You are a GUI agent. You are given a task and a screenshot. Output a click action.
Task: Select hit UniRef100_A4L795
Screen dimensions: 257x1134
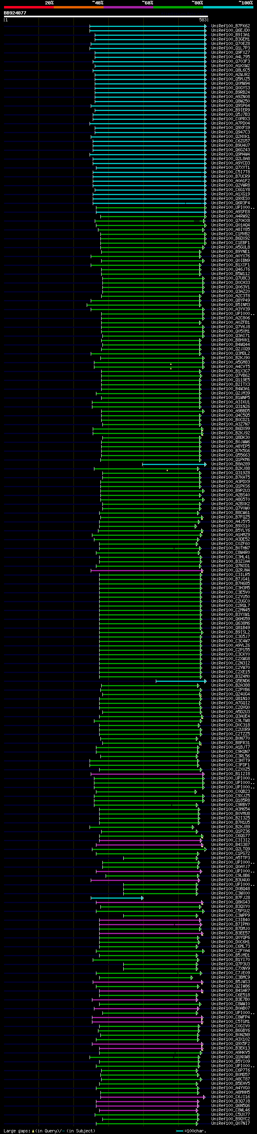point(230,57)
